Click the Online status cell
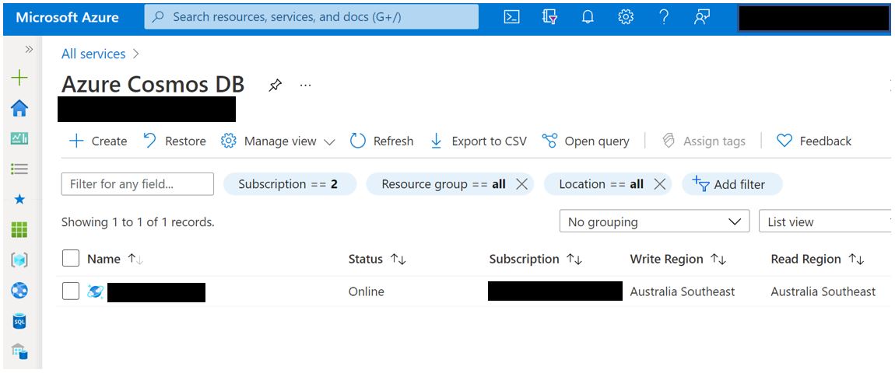The width and height of the screenshot is (895, 373). 367,291
